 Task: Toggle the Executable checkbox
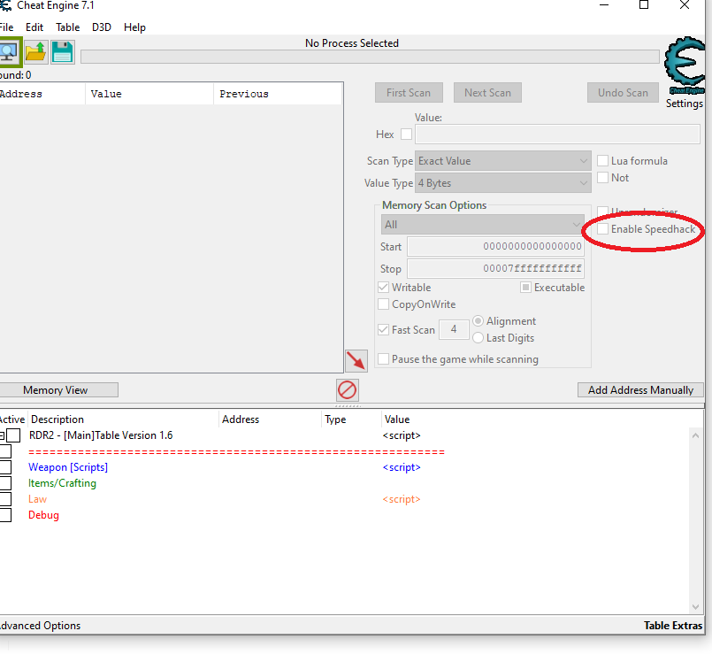pos(525,288)
